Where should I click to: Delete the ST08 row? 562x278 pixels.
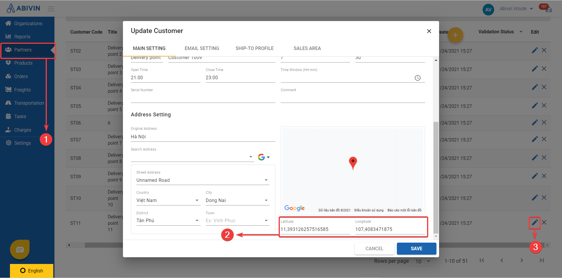(x=544, y=158)
